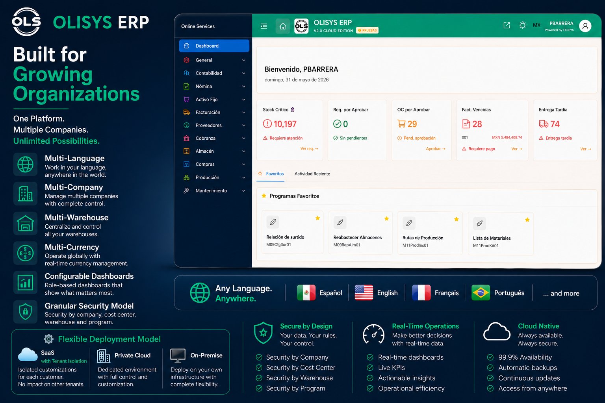The height and width of the screenshot is (403, 605).
Task: Click the MXN 5,484,408.74 amount
Action: point(507,137)
